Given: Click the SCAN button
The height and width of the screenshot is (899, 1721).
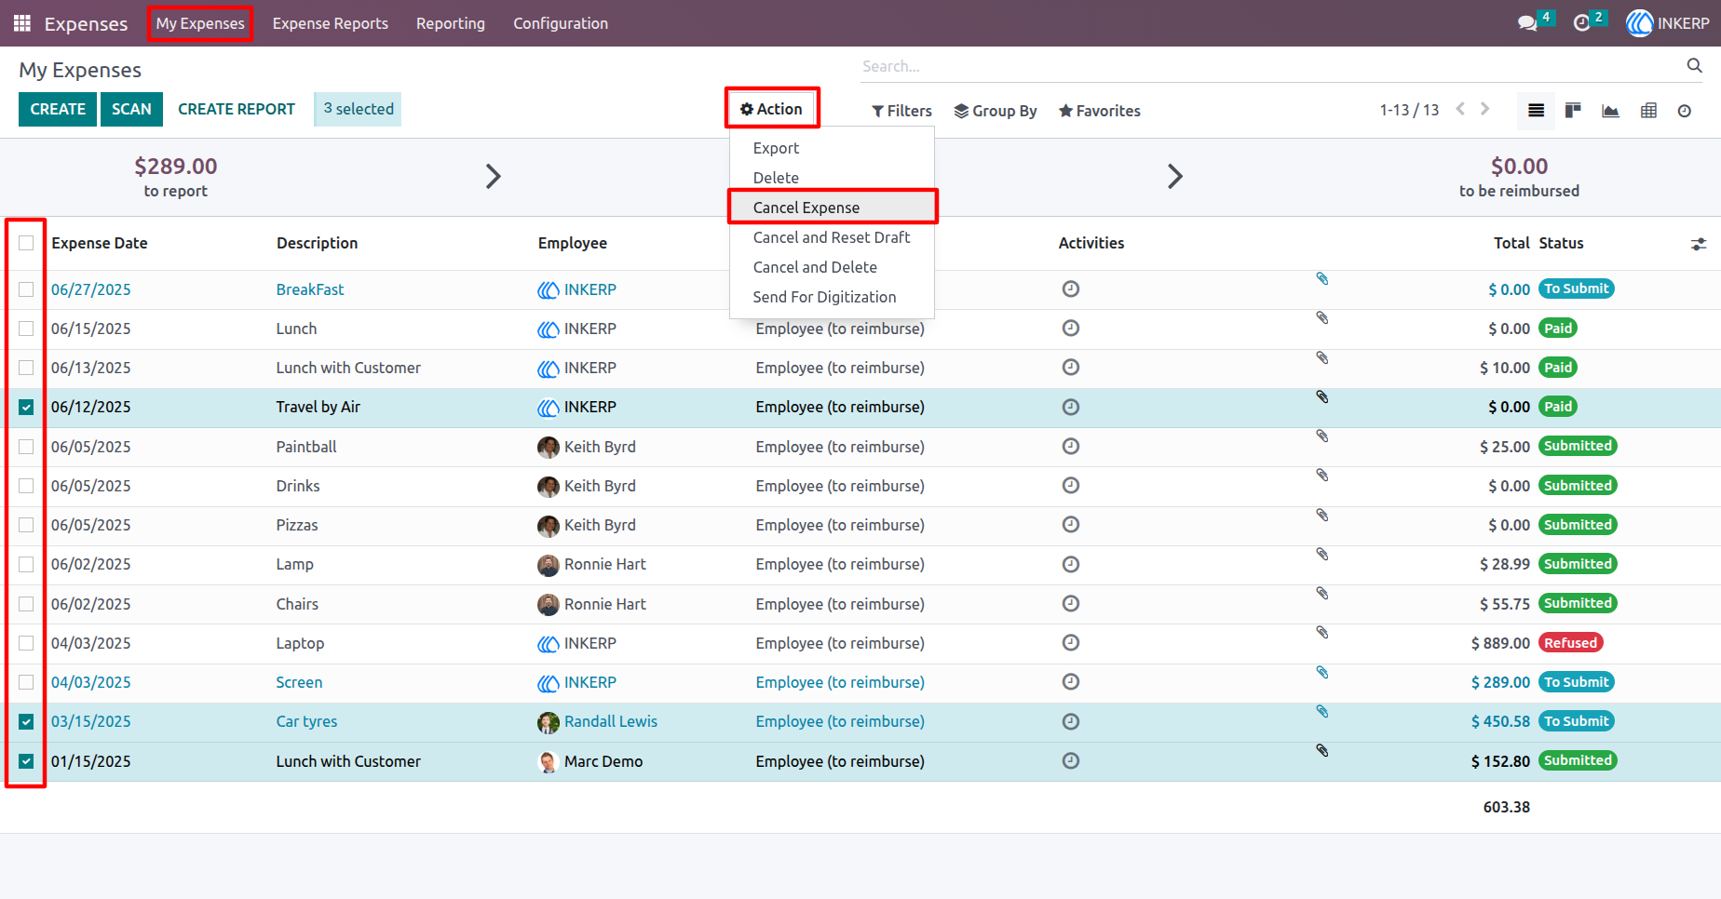Looking at the screenshot, I should click(x=131, y=109).
